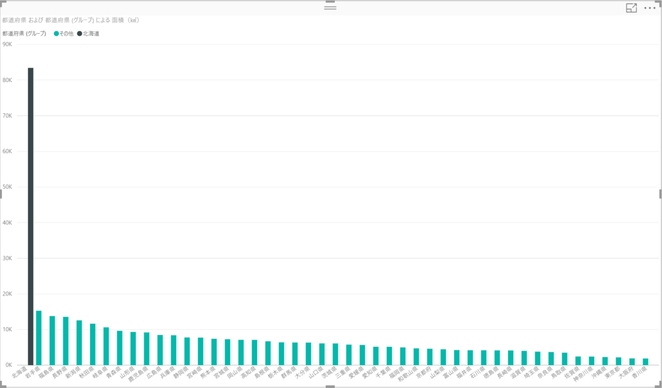Select the 高知県 bar
Screen dimensions: 662x388
(x=255, y=352)
